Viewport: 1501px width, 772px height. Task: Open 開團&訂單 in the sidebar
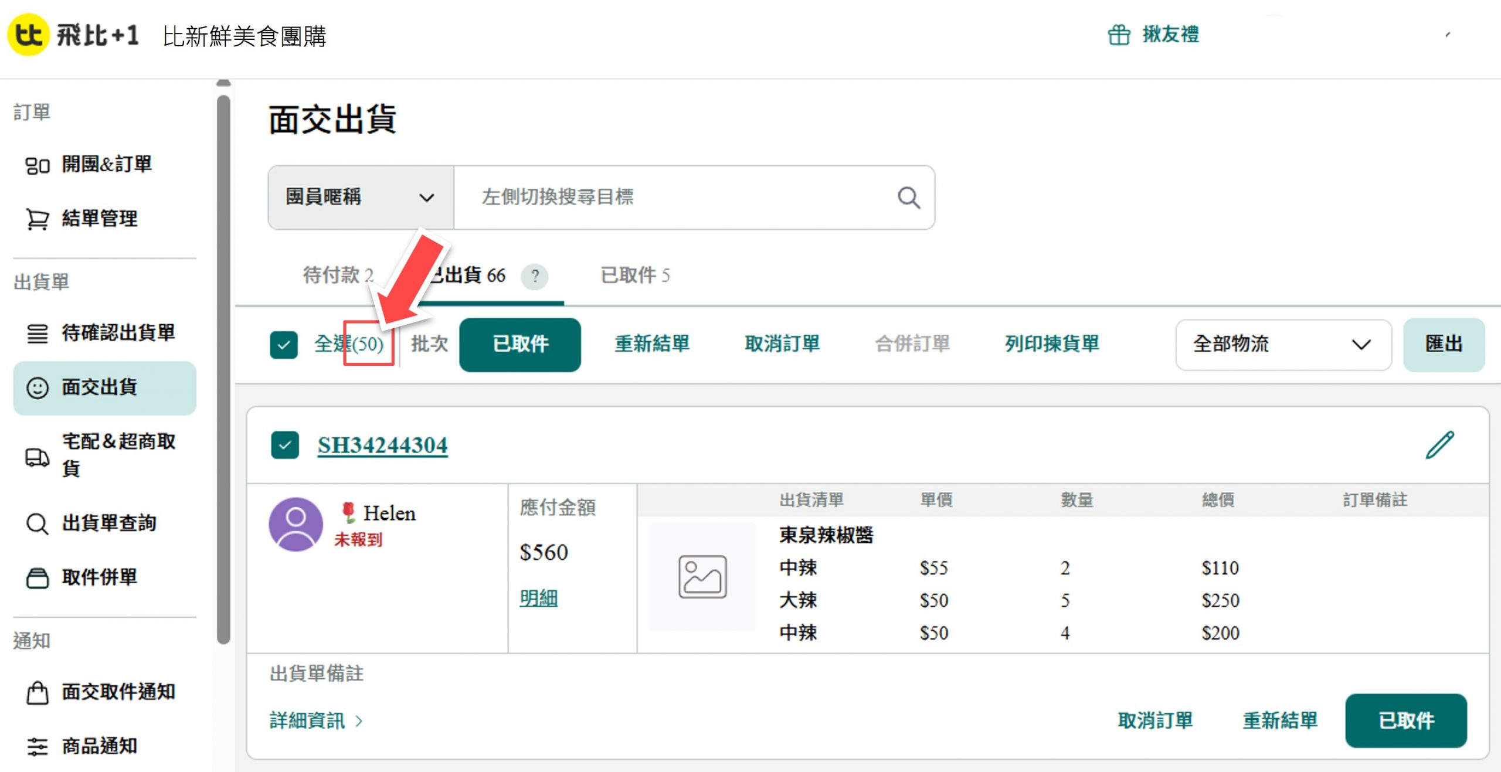[106, 164]
